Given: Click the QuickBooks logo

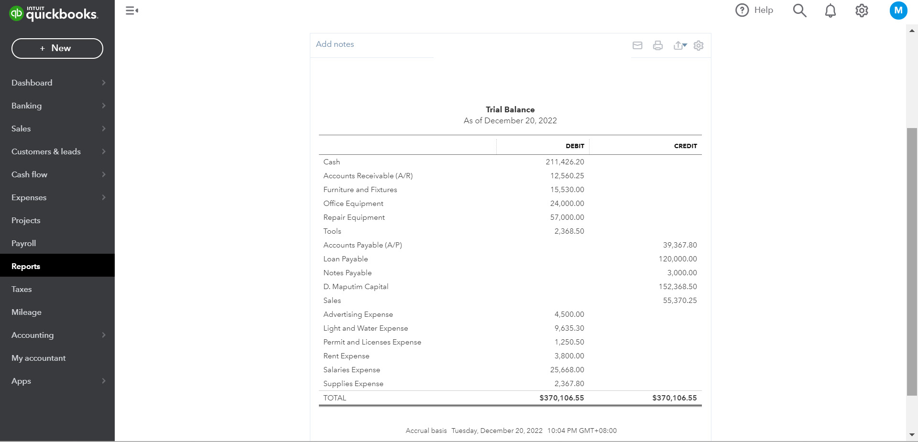Looking at the screenshot, I should pyautogui.click(x=54, y=13).
